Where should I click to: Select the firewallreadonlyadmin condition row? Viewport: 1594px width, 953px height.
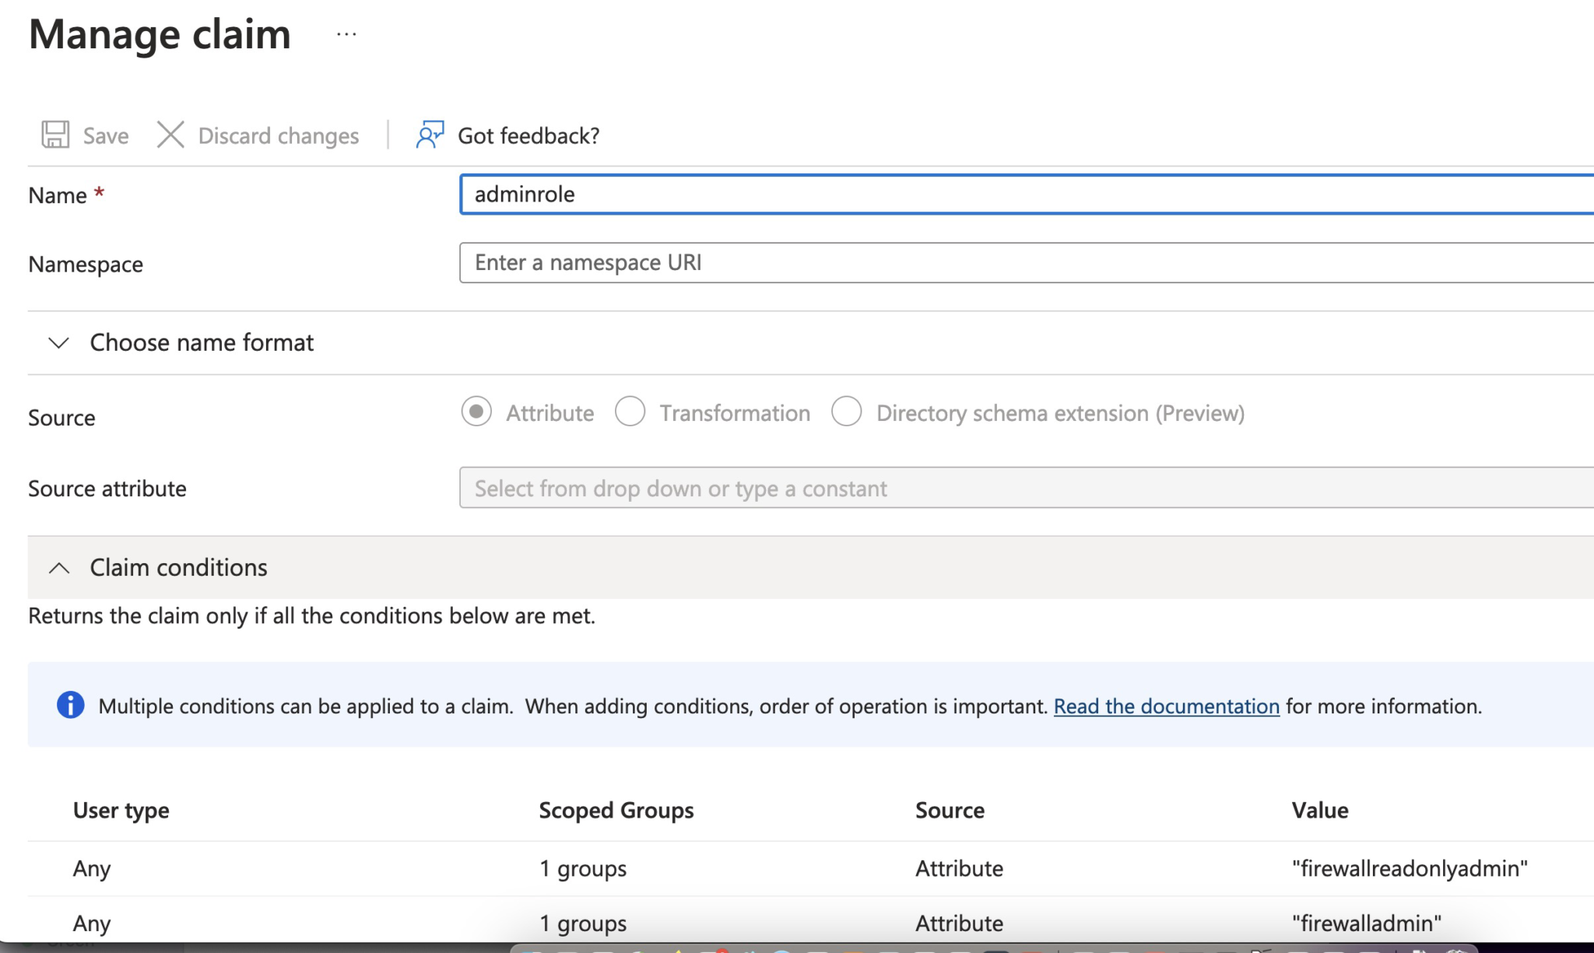click(x=778, y=868)
